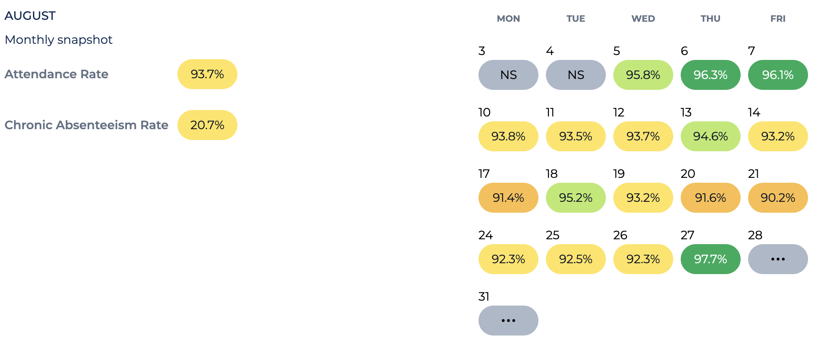Open the ellipsis pill for August 28
Image resolution: width=820 pixels, height=343 pixels.
pos(778,259)
